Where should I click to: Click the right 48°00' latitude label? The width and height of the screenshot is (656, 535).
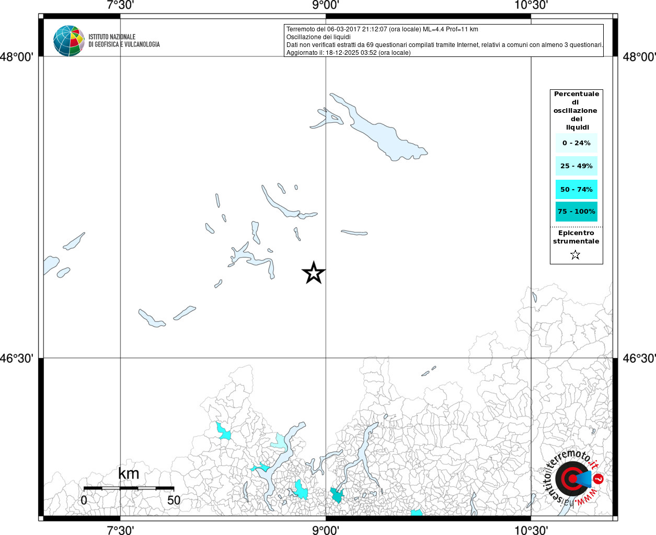639,56
